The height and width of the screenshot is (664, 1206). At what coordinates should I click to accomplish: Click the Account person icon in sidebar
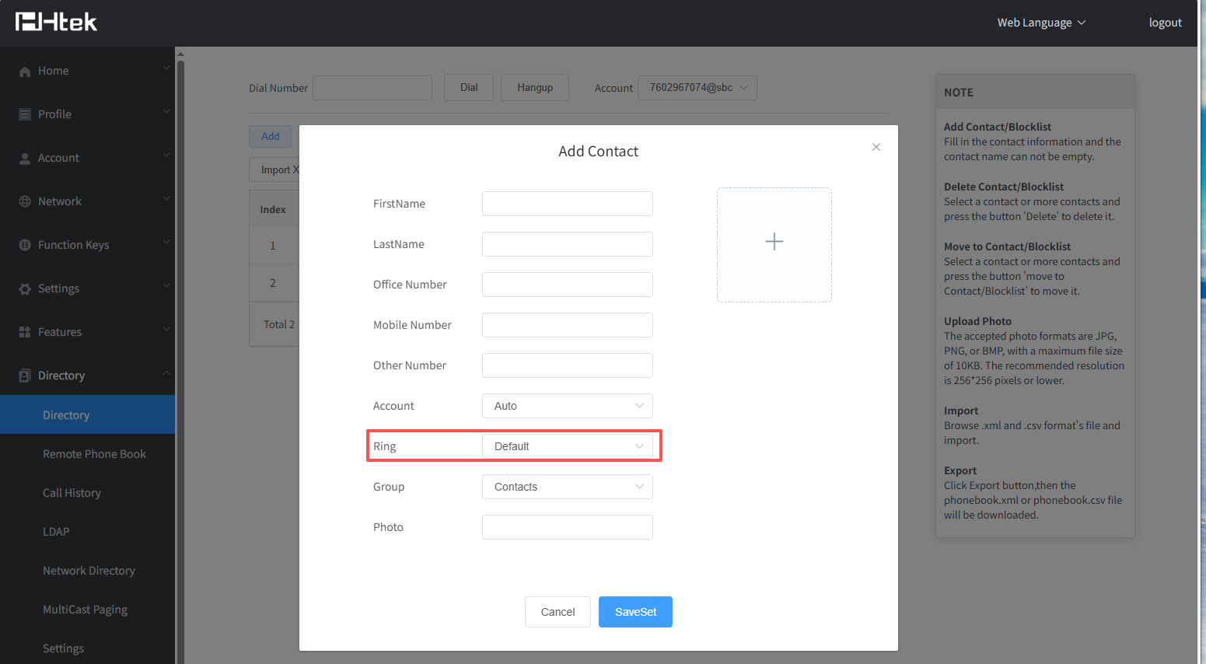click(25, 158)
